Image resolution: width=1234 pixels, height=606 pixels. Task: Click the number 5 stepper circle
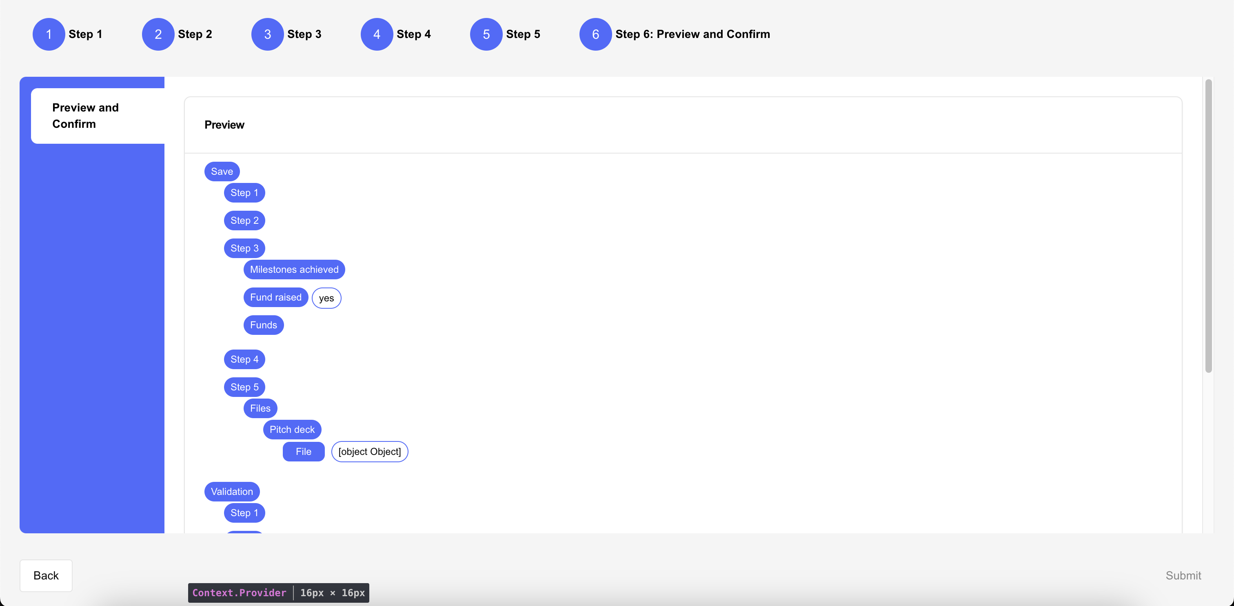tap(486, 34)
